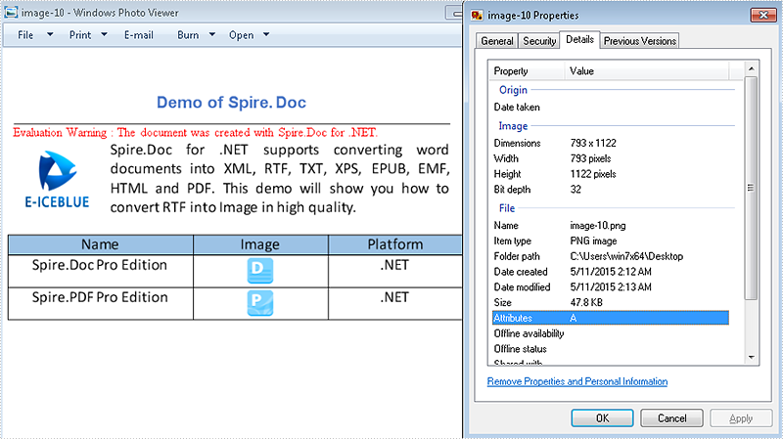Viewport: 783px width, 439px height.
Task: Open the File menu in Photo Viewer
Action: coord(25,35)
